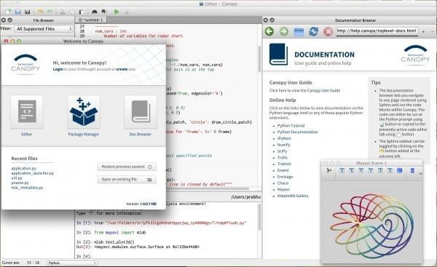
Task: Open the Traits documentation link
Action: (x=282, y=158)
